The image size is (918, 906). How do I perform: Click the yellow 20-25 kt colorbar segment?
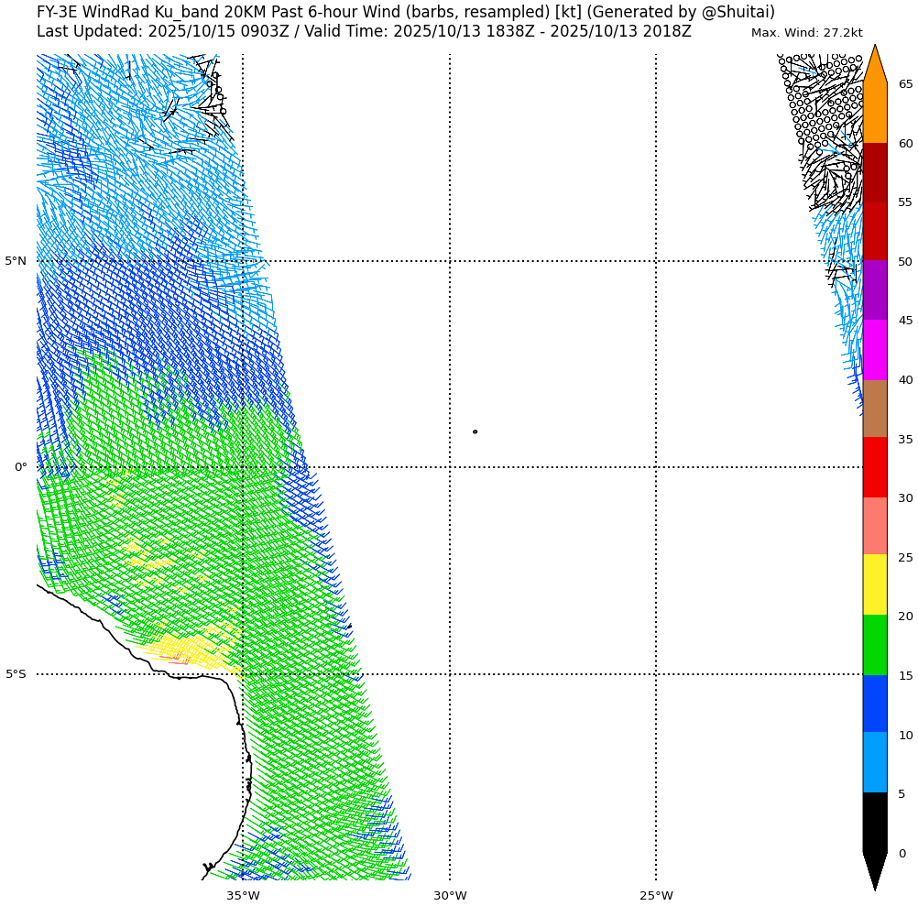click(874, 584)
